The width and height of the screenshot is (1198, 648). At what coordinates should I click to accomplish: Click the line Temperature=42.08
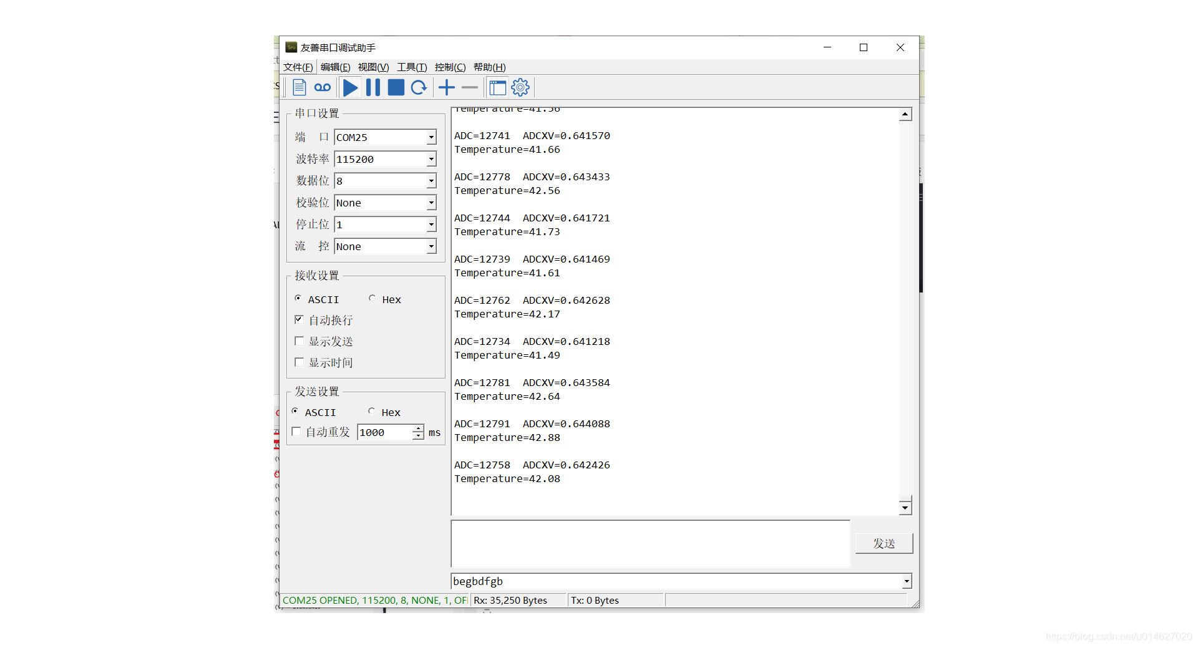pos(507,479)
